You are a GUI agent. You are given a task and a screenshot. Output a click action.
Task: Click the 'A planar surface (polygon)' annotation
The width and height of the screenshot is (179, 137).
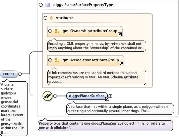[x=14, y=109]
